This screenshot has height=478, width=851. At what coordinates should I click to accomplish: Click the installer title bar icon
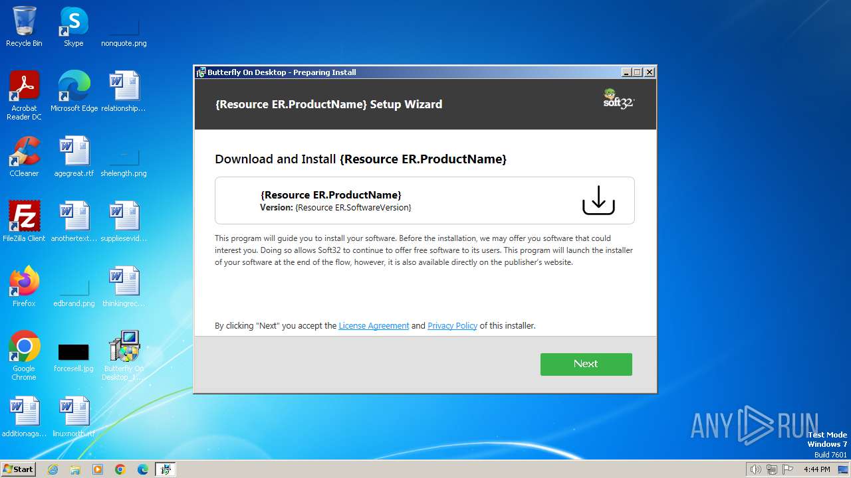pyautogui.click(x=201, y=72)
